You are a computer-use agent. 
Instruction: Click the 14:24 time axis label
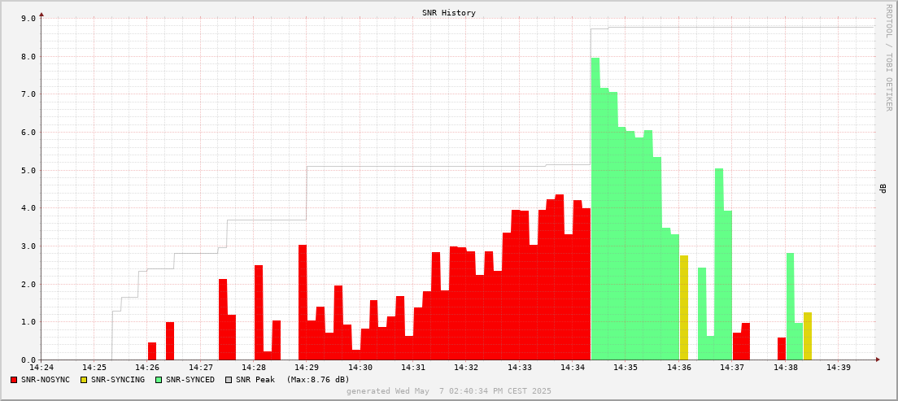[41, 367]
